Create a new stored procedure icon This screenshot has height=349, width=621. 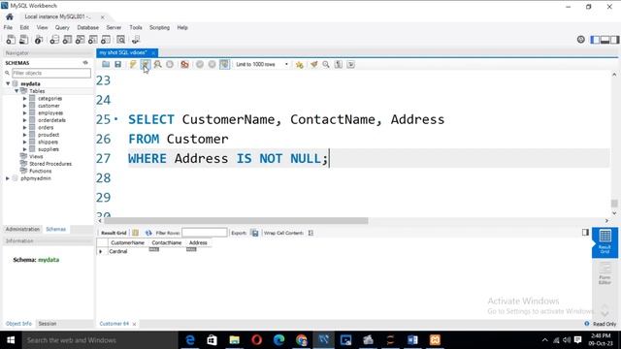93,40
